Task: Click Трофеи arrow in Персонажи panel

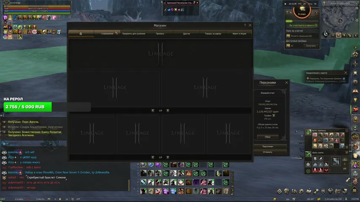Action: 273,116
